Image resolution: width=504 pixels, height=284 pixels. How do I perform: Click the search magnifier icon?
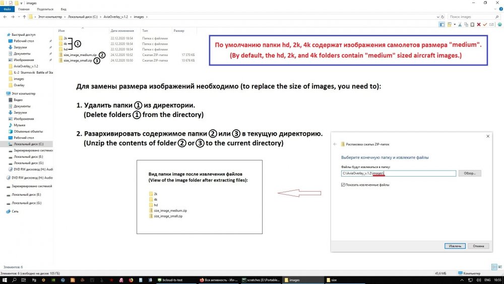click(497, 17)
